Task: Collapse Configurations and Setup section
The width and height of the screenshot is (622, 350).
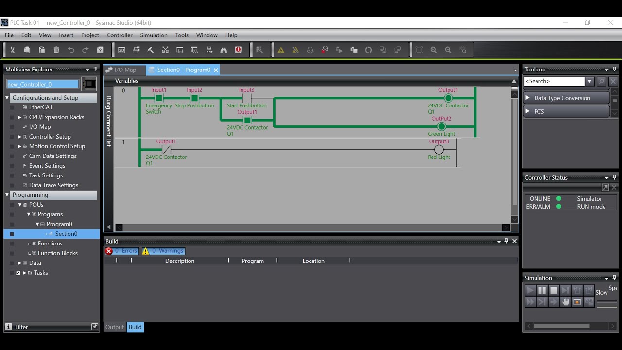Action: click(x=7, y=98)
